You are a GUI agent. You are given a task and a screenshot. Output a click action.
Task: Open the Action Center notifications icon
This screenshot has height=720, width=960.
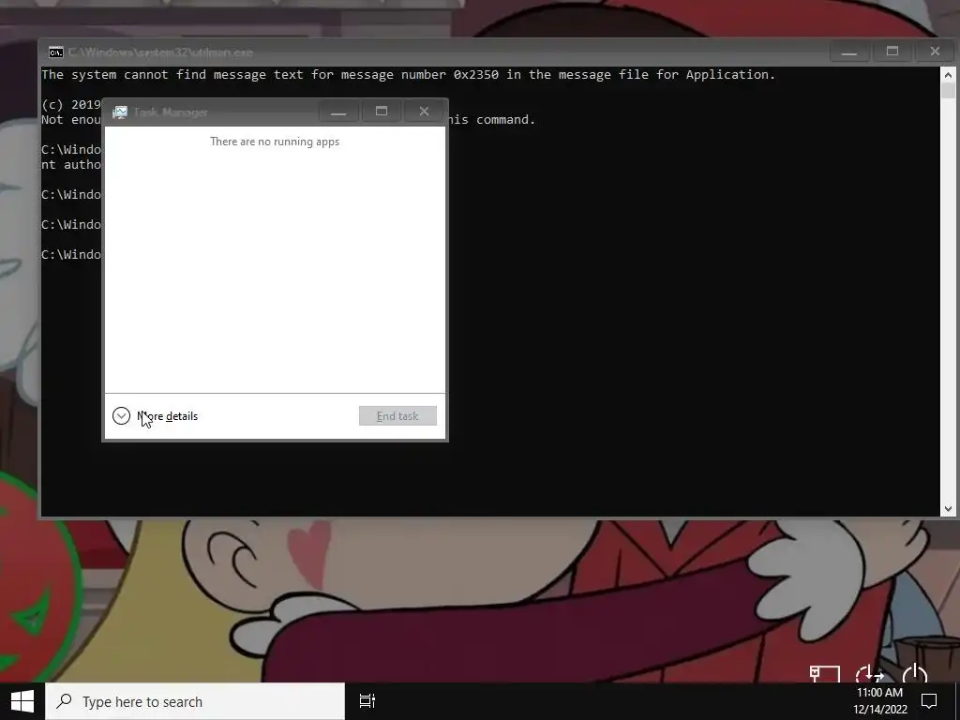pyautogui.click(x=929, y=701)
